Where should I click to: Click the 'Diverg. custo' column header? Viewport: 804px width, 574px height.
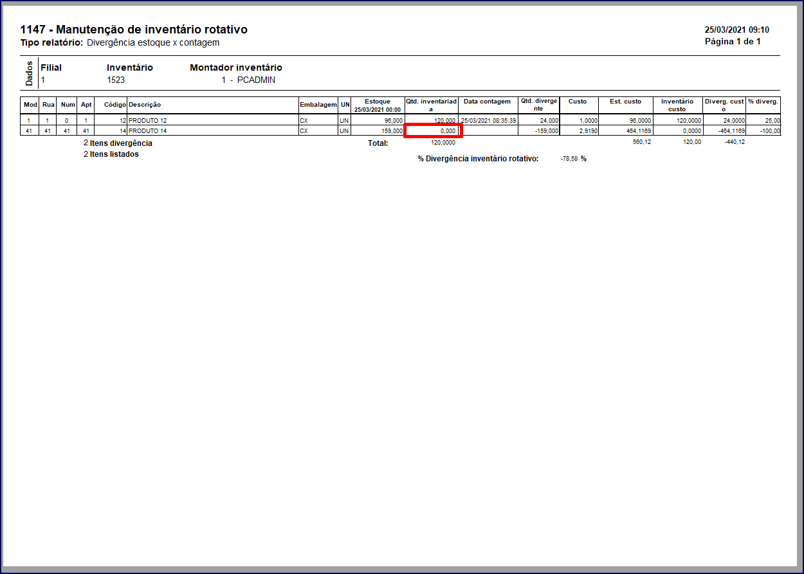[x=724, y=105]
